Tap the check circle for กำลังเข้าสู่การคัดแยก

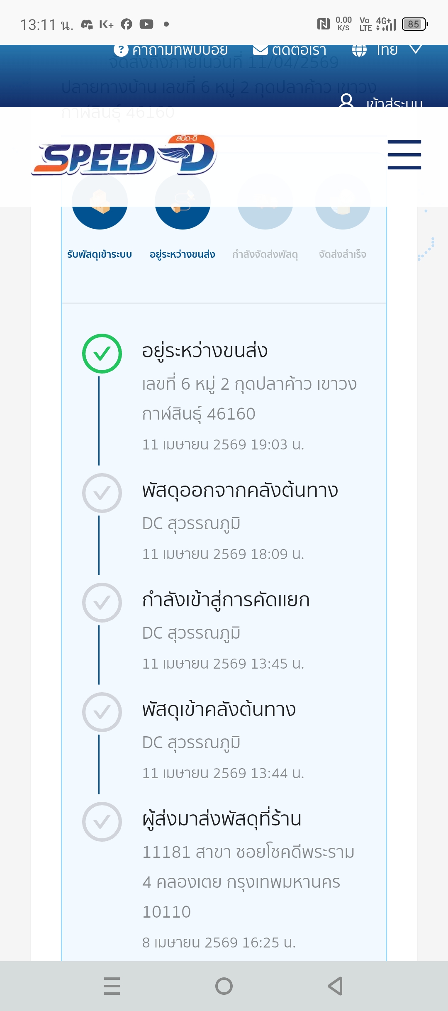102,603
